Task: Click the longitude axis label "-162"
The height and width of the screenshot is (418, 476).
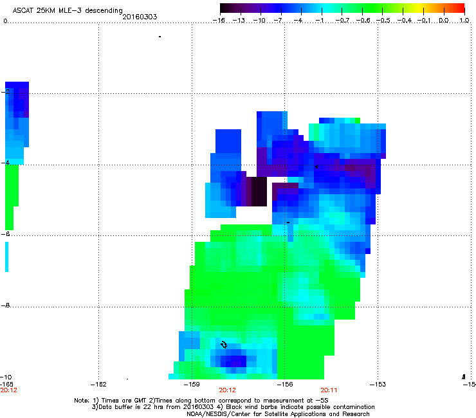Action: click(98, 385)
